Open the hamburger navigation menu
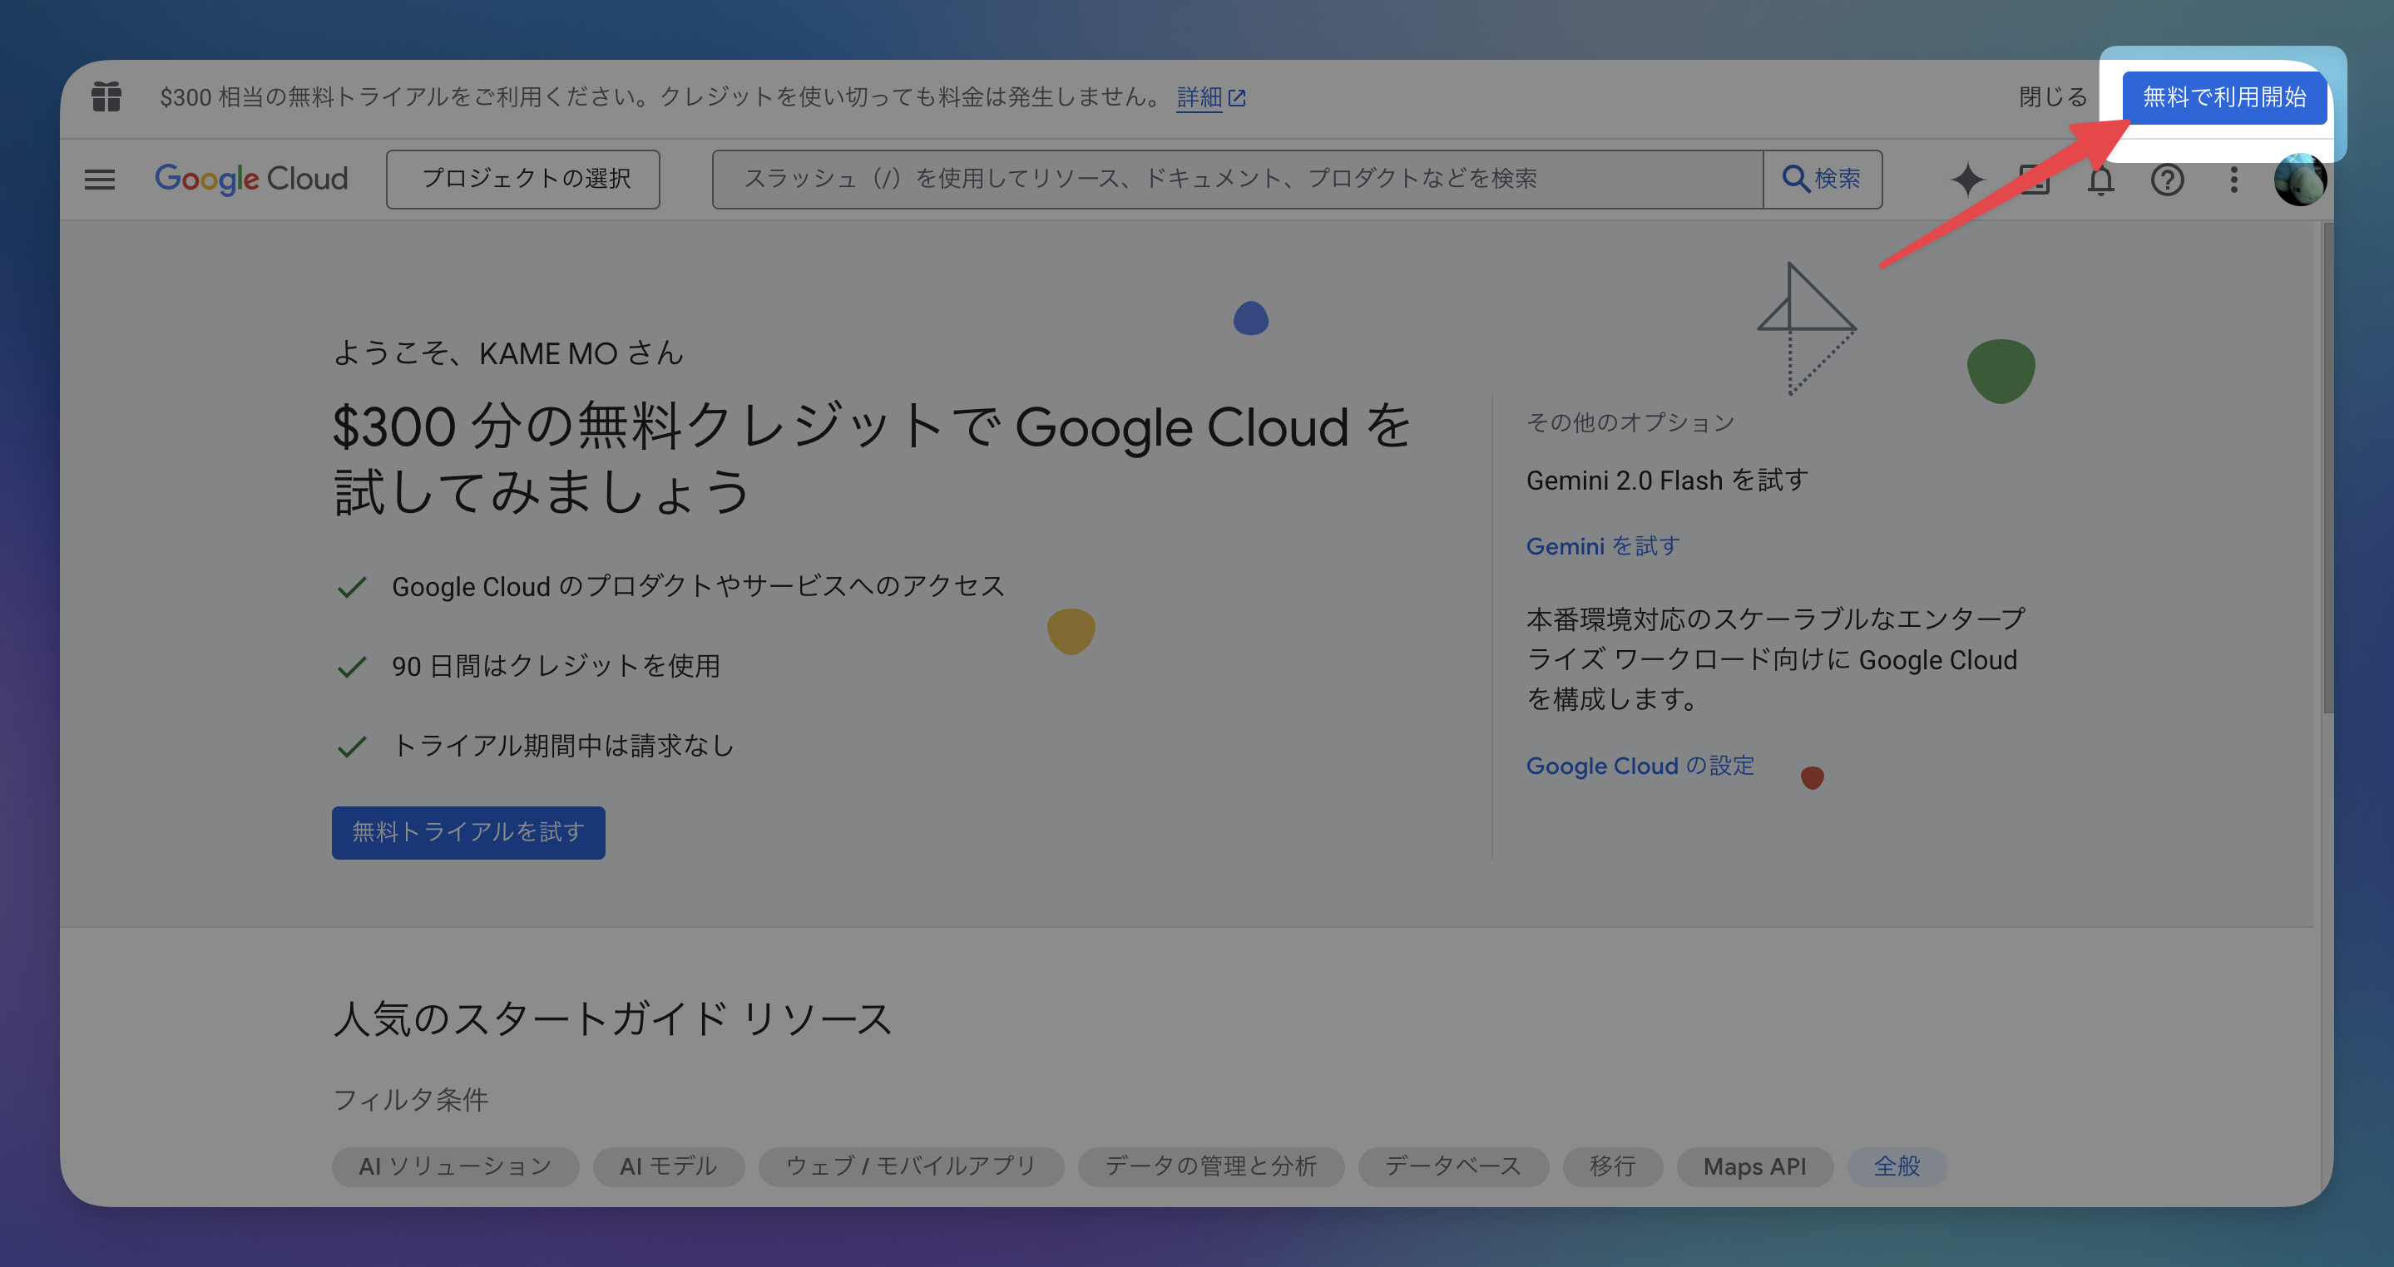The image size is (2394, 1267). (x=100, y=180)
